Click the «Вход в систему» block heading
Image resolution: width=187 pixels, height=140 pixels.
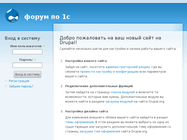pos(22,38)
